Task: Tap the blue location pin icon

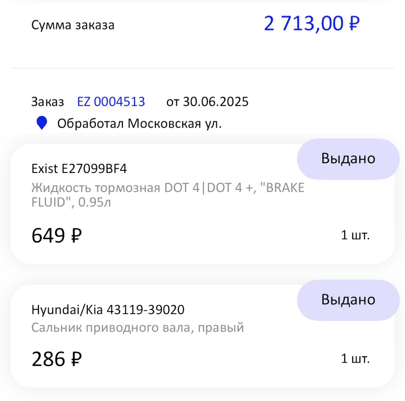Action: [42, 123]
